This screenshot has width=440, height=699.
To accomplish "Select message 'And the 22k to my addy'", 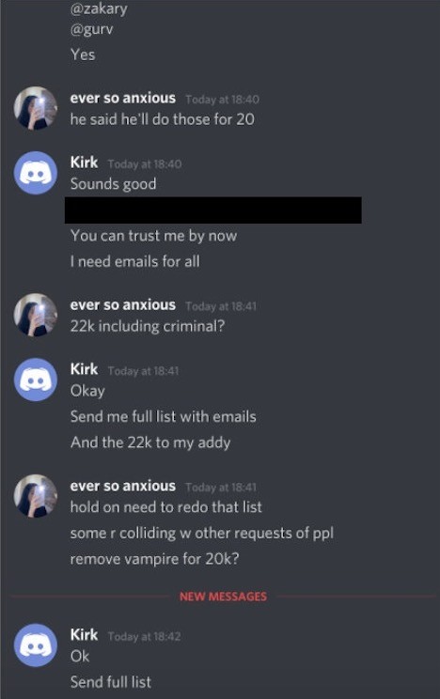I will (x=150, y=443).
